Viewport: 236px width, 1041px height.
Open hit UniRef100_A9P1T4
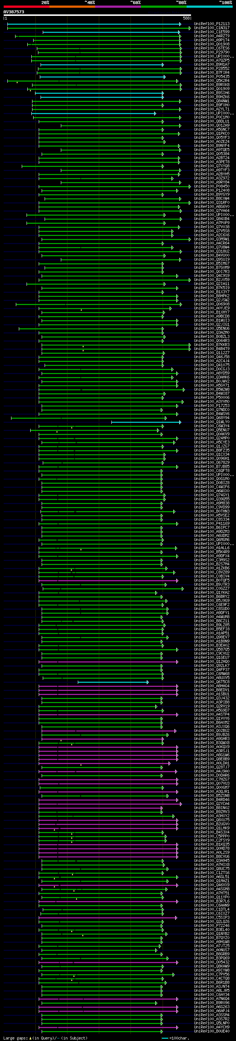[x=212, y=40]
